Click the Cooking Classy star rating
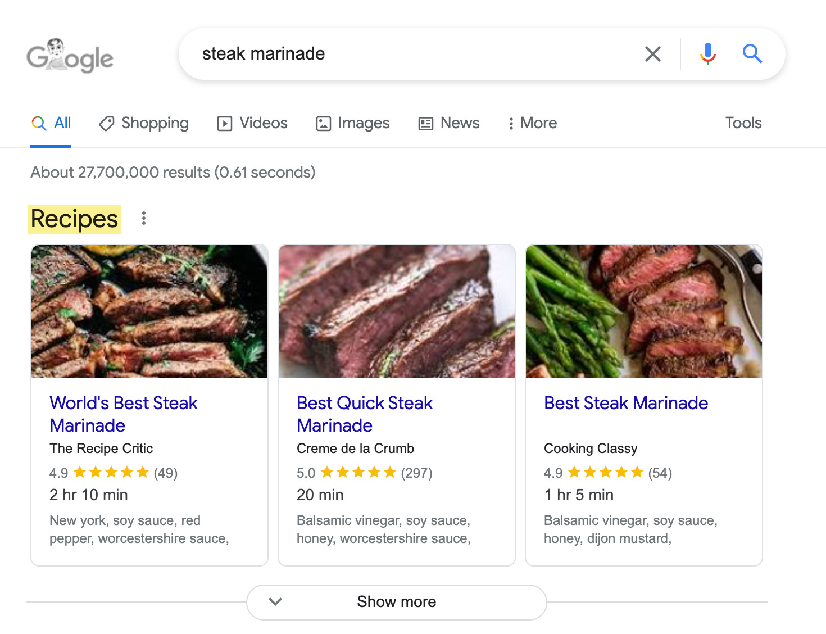The height and width of the screenshot is (634, 826). 606,472
